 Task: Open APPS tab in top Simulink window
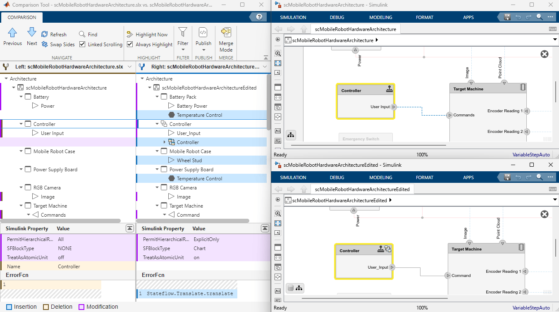tap(468, 17)
